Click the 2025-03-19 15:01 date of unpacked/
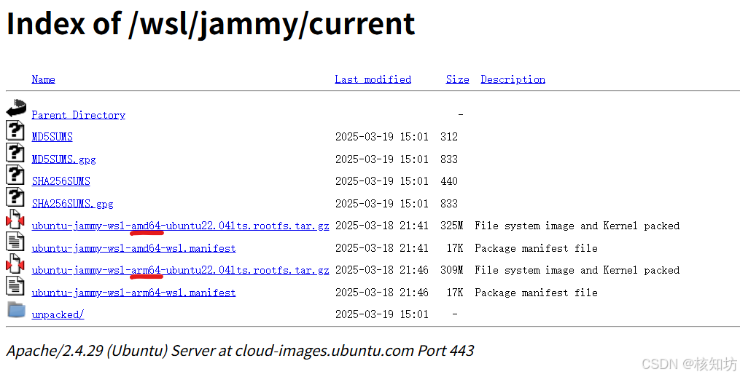 (382, 314)
